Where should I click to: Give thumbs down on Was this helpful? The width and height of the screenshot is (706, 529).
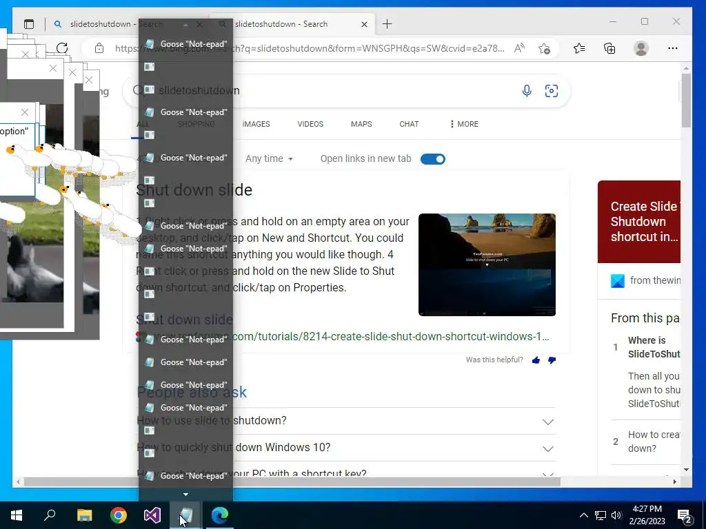(552, 360)
